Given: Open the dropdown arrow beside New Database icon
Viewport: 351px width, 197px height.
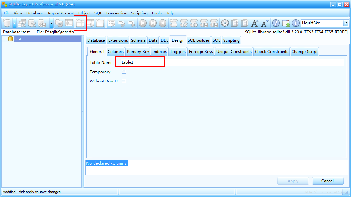Looking at the screenshot, I should [x=14, y=23].
